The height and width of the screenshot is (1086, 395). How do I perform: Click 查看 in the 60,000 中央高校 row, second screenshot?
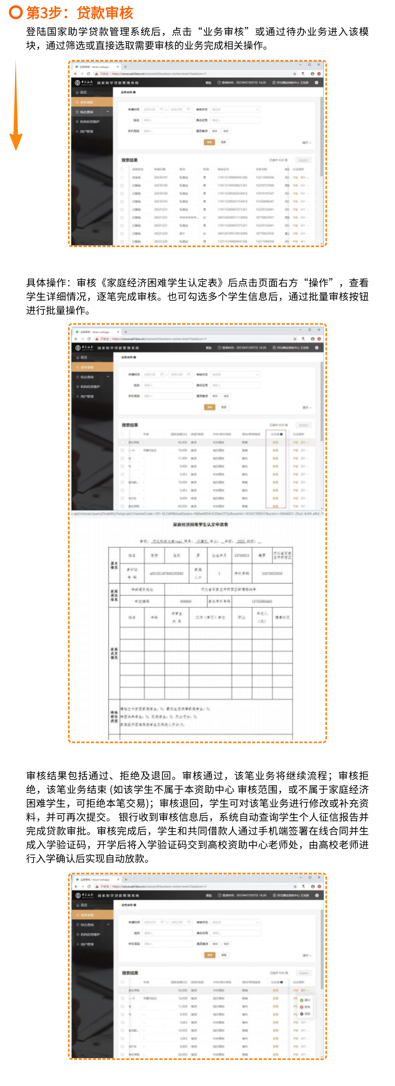coord(275,442)
